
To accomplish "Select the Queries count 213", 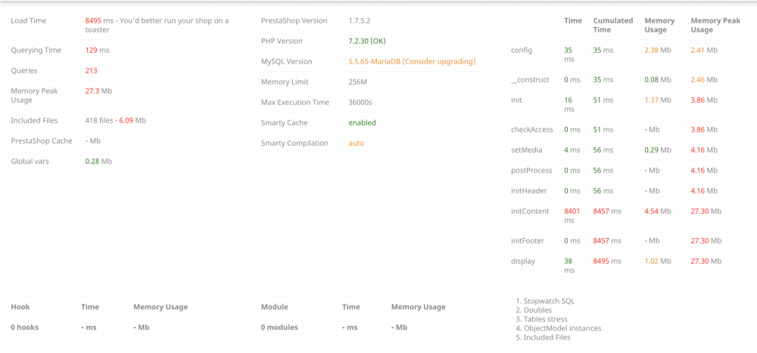I will tap(91, 70).
